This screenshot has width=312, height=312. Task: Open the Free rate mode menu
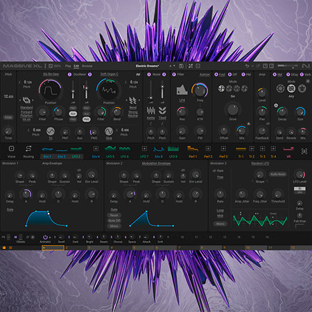coord(220,177)
